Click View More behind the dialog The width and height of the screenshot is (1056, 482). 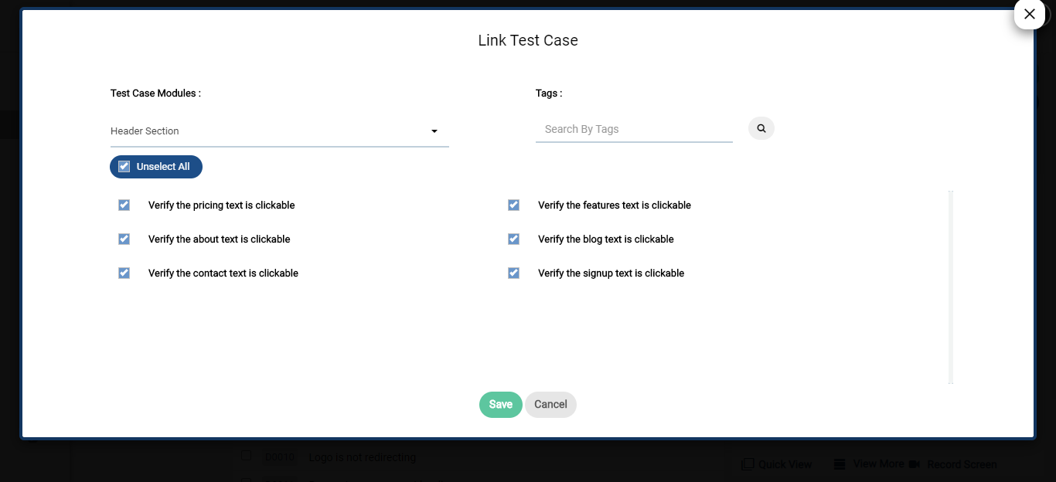[869, 464]
